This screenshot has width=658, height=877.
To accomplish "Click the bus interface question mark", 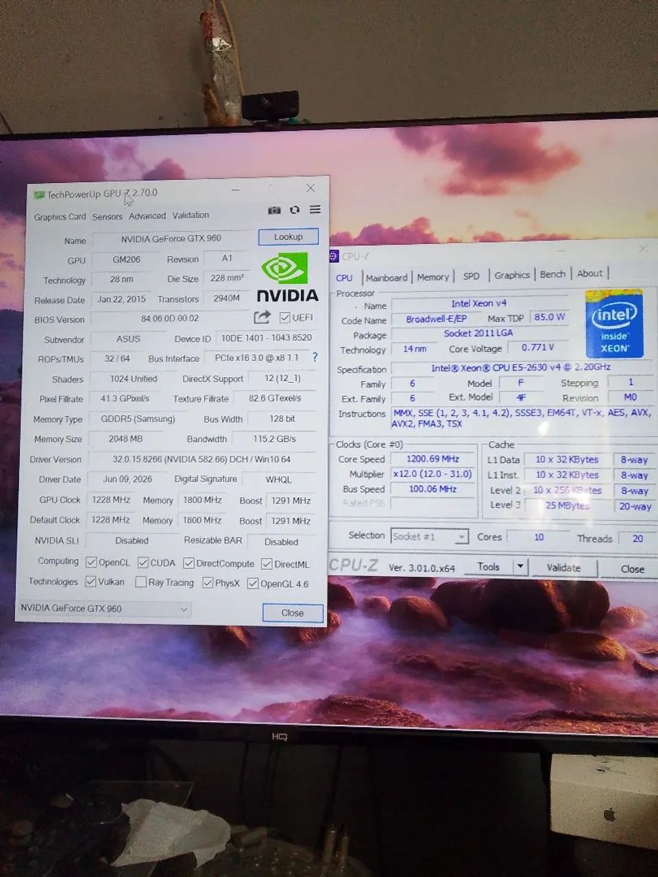I will click(315, 357).
